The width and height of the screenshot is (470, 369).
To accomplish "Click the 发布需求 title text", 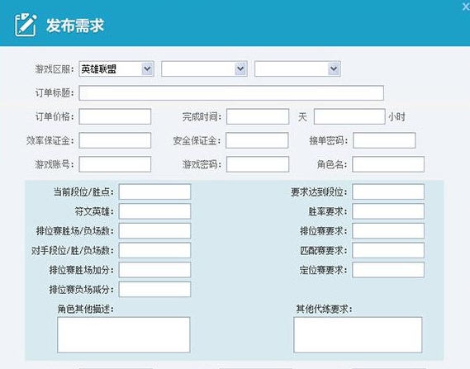I will 75,26.
